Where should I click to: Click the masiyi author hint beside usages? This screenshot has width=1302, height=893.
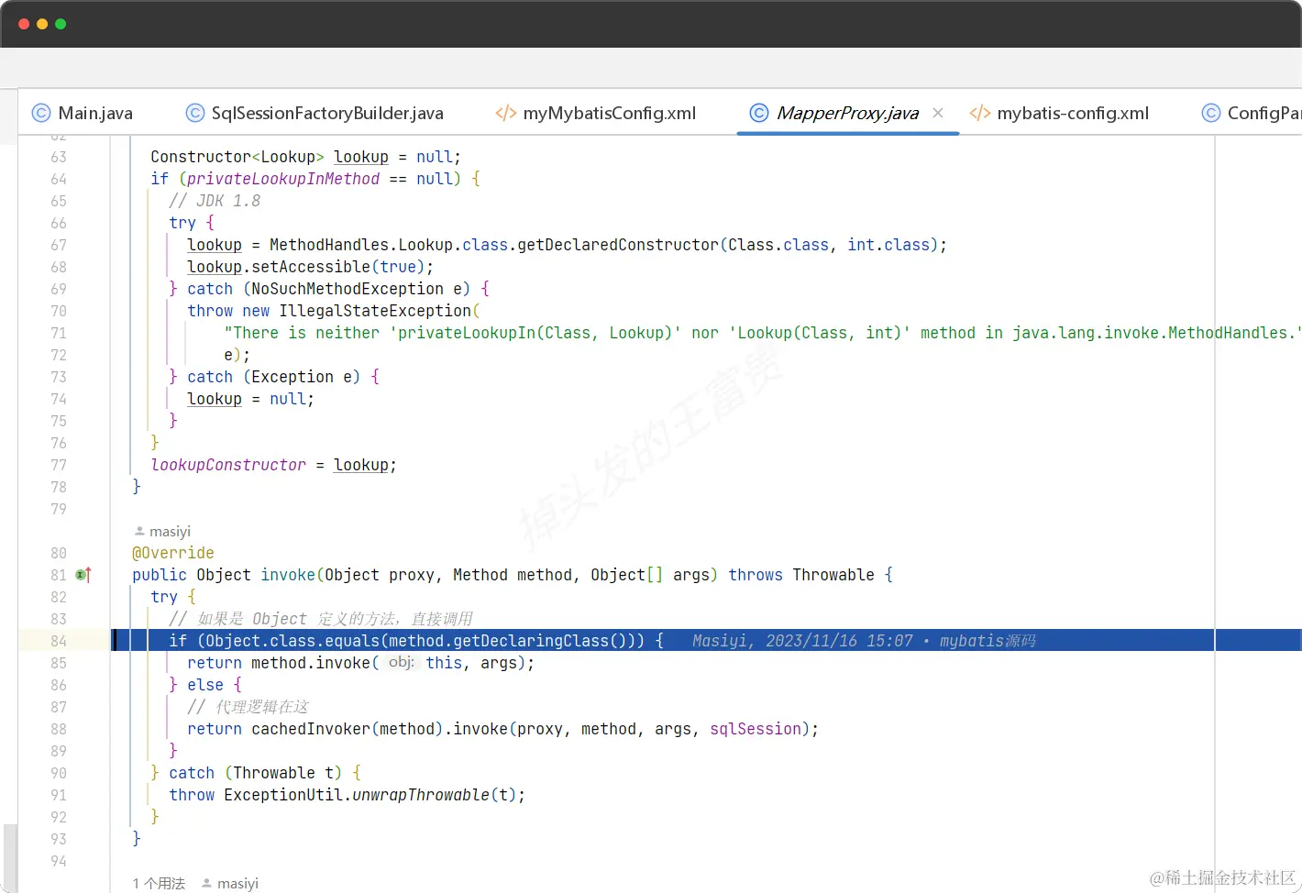coord(230,883)
